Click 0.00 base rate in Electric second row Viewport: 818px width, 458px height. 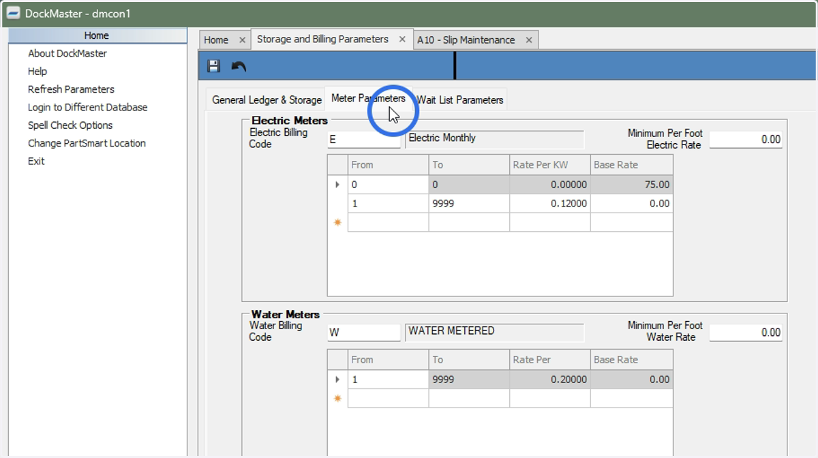631,204
